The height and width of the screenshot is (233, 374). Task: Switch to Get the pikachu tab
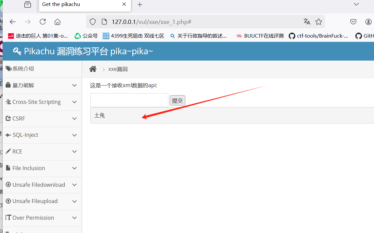click(x=85, y=5)
